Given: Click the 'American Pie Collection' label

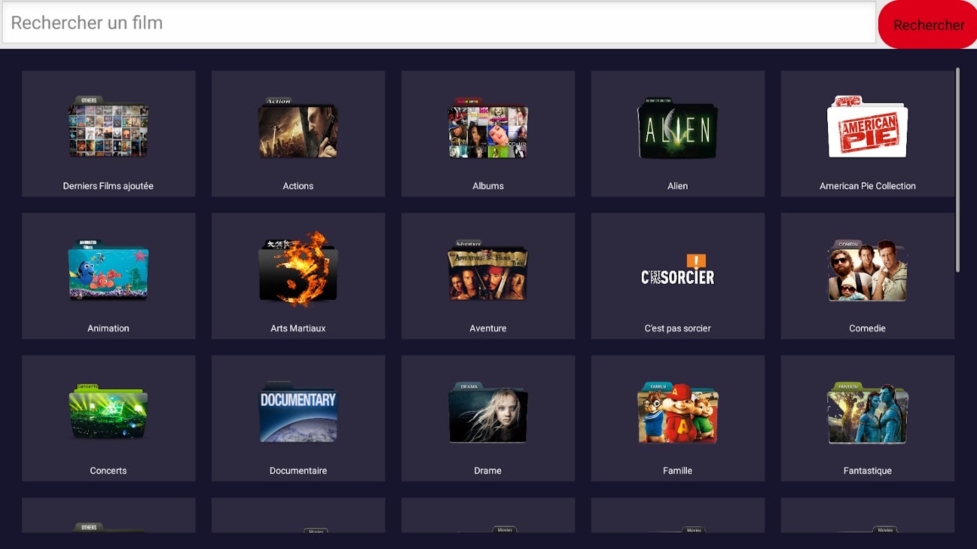Looking at the screenshot, I should (x=868, y=186).
